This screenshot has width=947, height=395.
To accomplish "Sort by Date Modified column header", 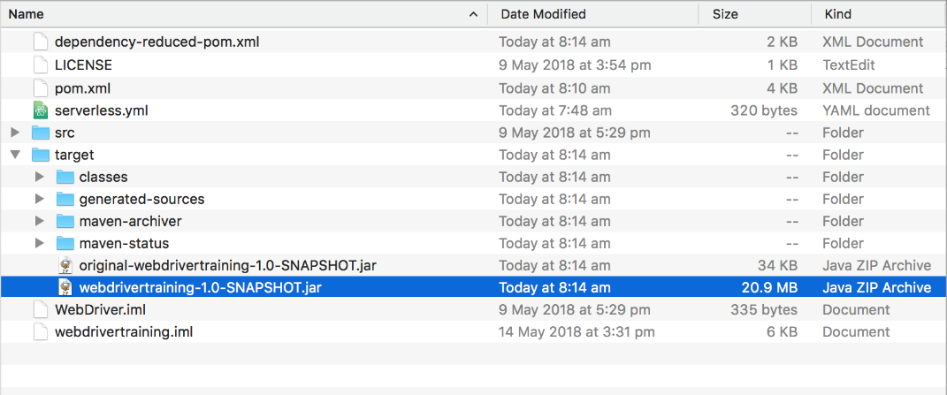I will (x=543, y=14).
